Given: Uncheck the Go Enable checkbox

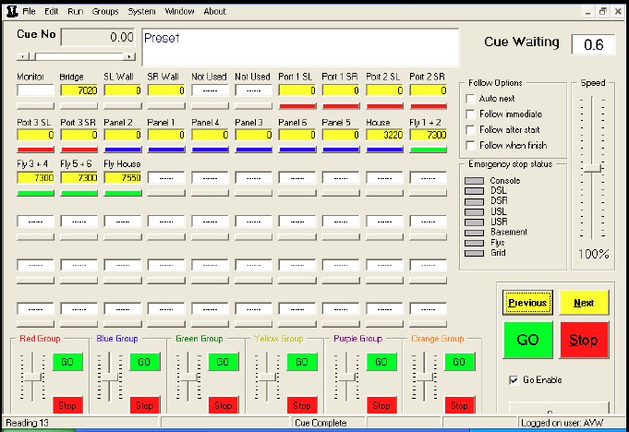Looking at the screenshot, I should point(514,379).
